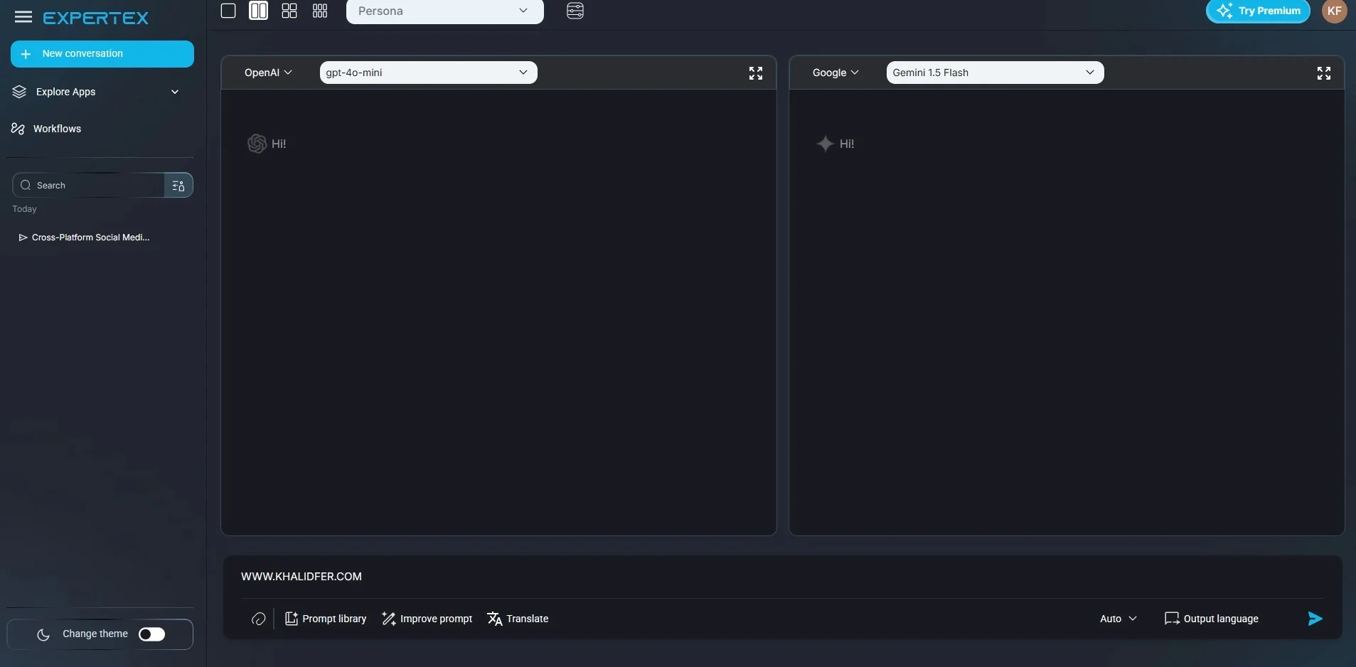Toggle the two-column layout view
The image size is (1356, 667).
pos(259,11)
